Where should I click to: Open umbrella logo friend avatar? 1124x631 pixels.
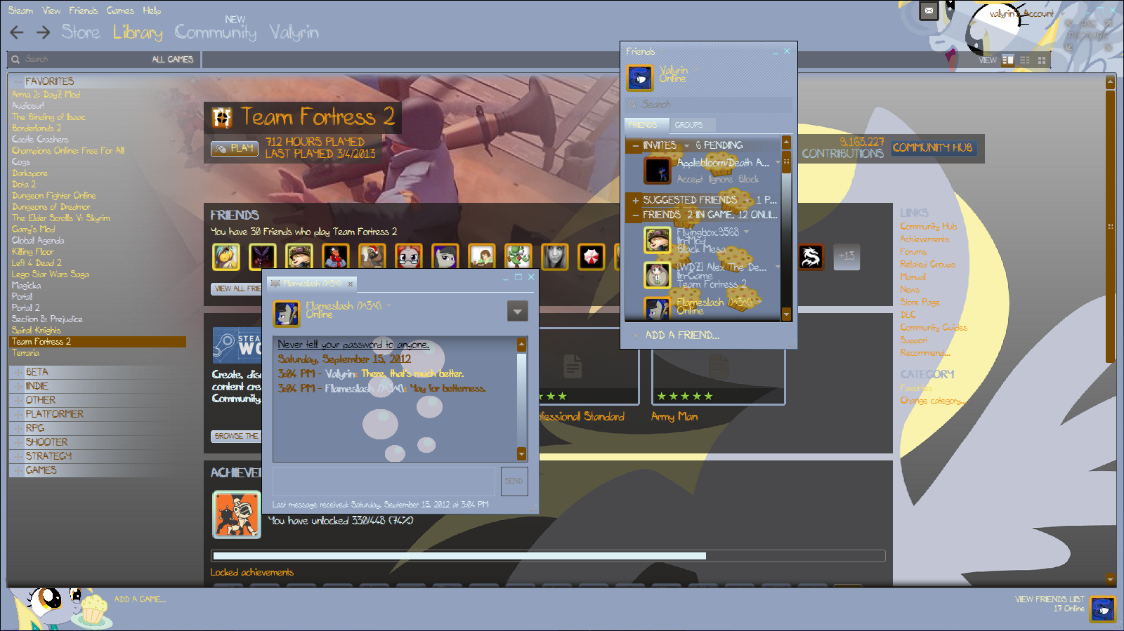592,257
